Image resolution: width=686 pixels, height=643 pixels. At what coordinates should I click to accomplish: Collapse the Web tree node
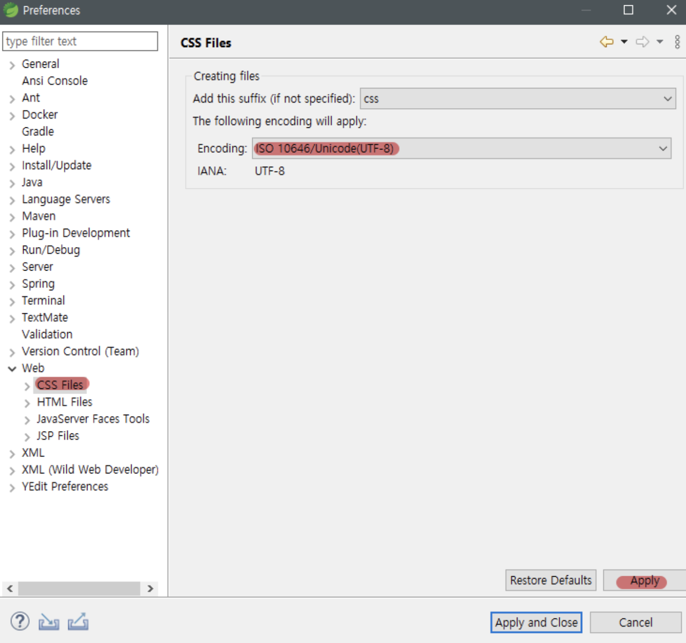click(12, 369)
